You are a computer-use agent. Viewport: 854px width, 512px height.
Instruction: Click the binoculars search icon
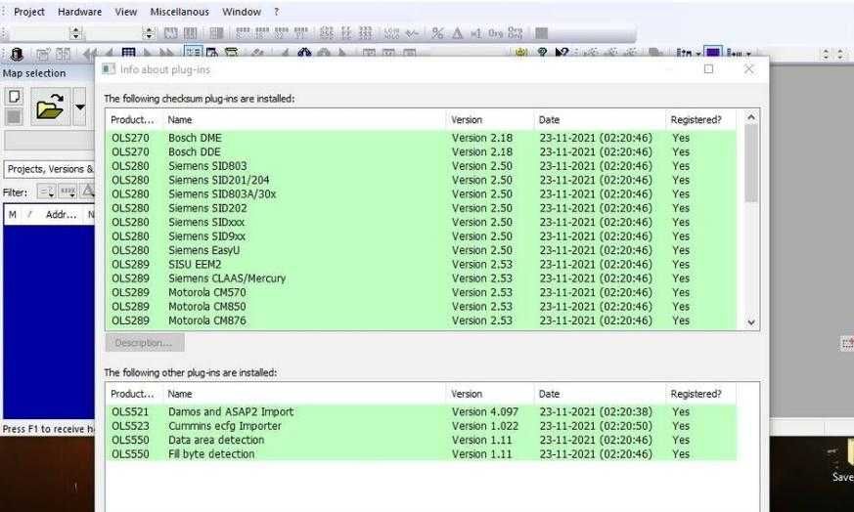point(304,54)
